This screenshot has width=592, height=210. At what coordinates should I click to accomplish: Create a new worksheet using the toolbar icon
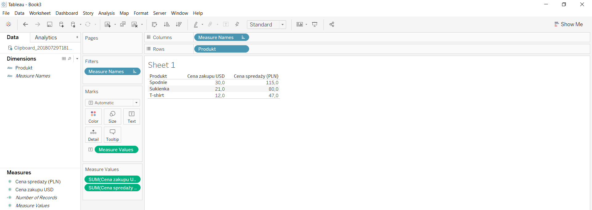pos(107,25)
